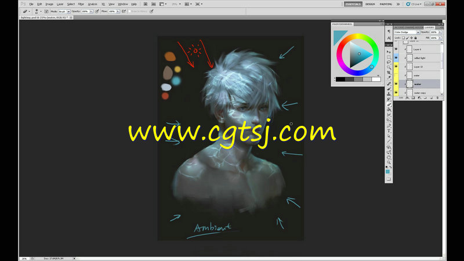Select the Line shape tool

pos(389,141)
